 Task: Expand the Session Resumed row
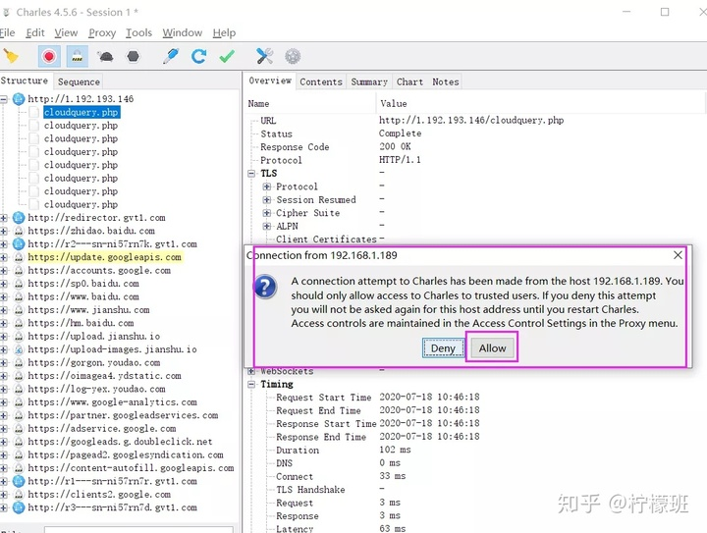tap(267, 199)
